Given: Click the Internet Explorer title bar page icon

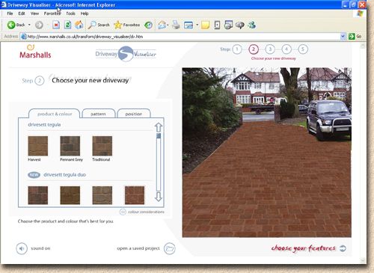Looking at the screenshot, I should tap(4, 4).
